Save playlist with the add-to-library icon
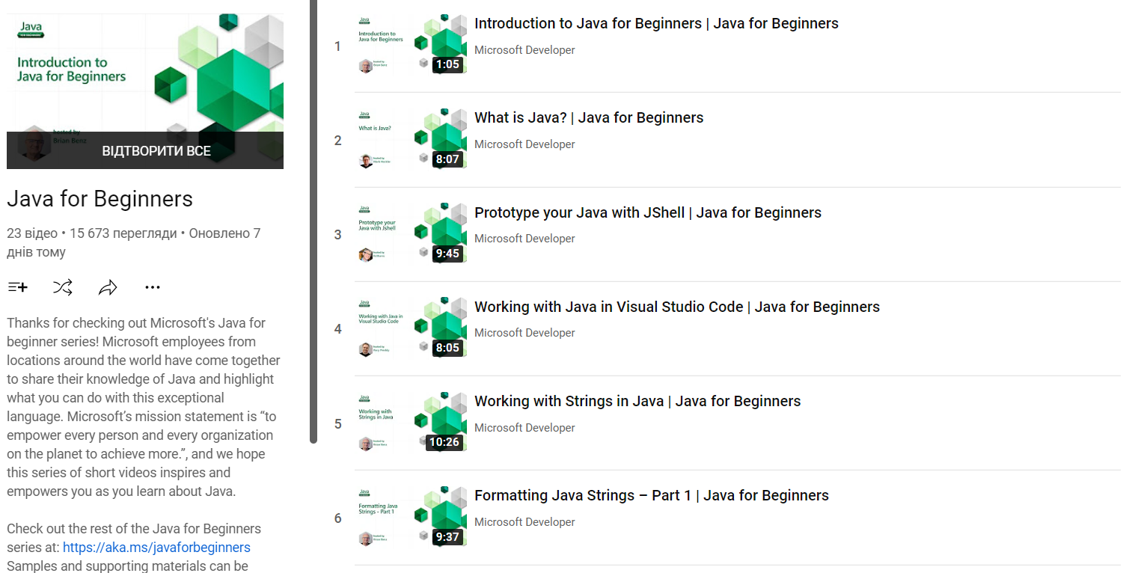The image size is (1138, 573). click(18, 287)
